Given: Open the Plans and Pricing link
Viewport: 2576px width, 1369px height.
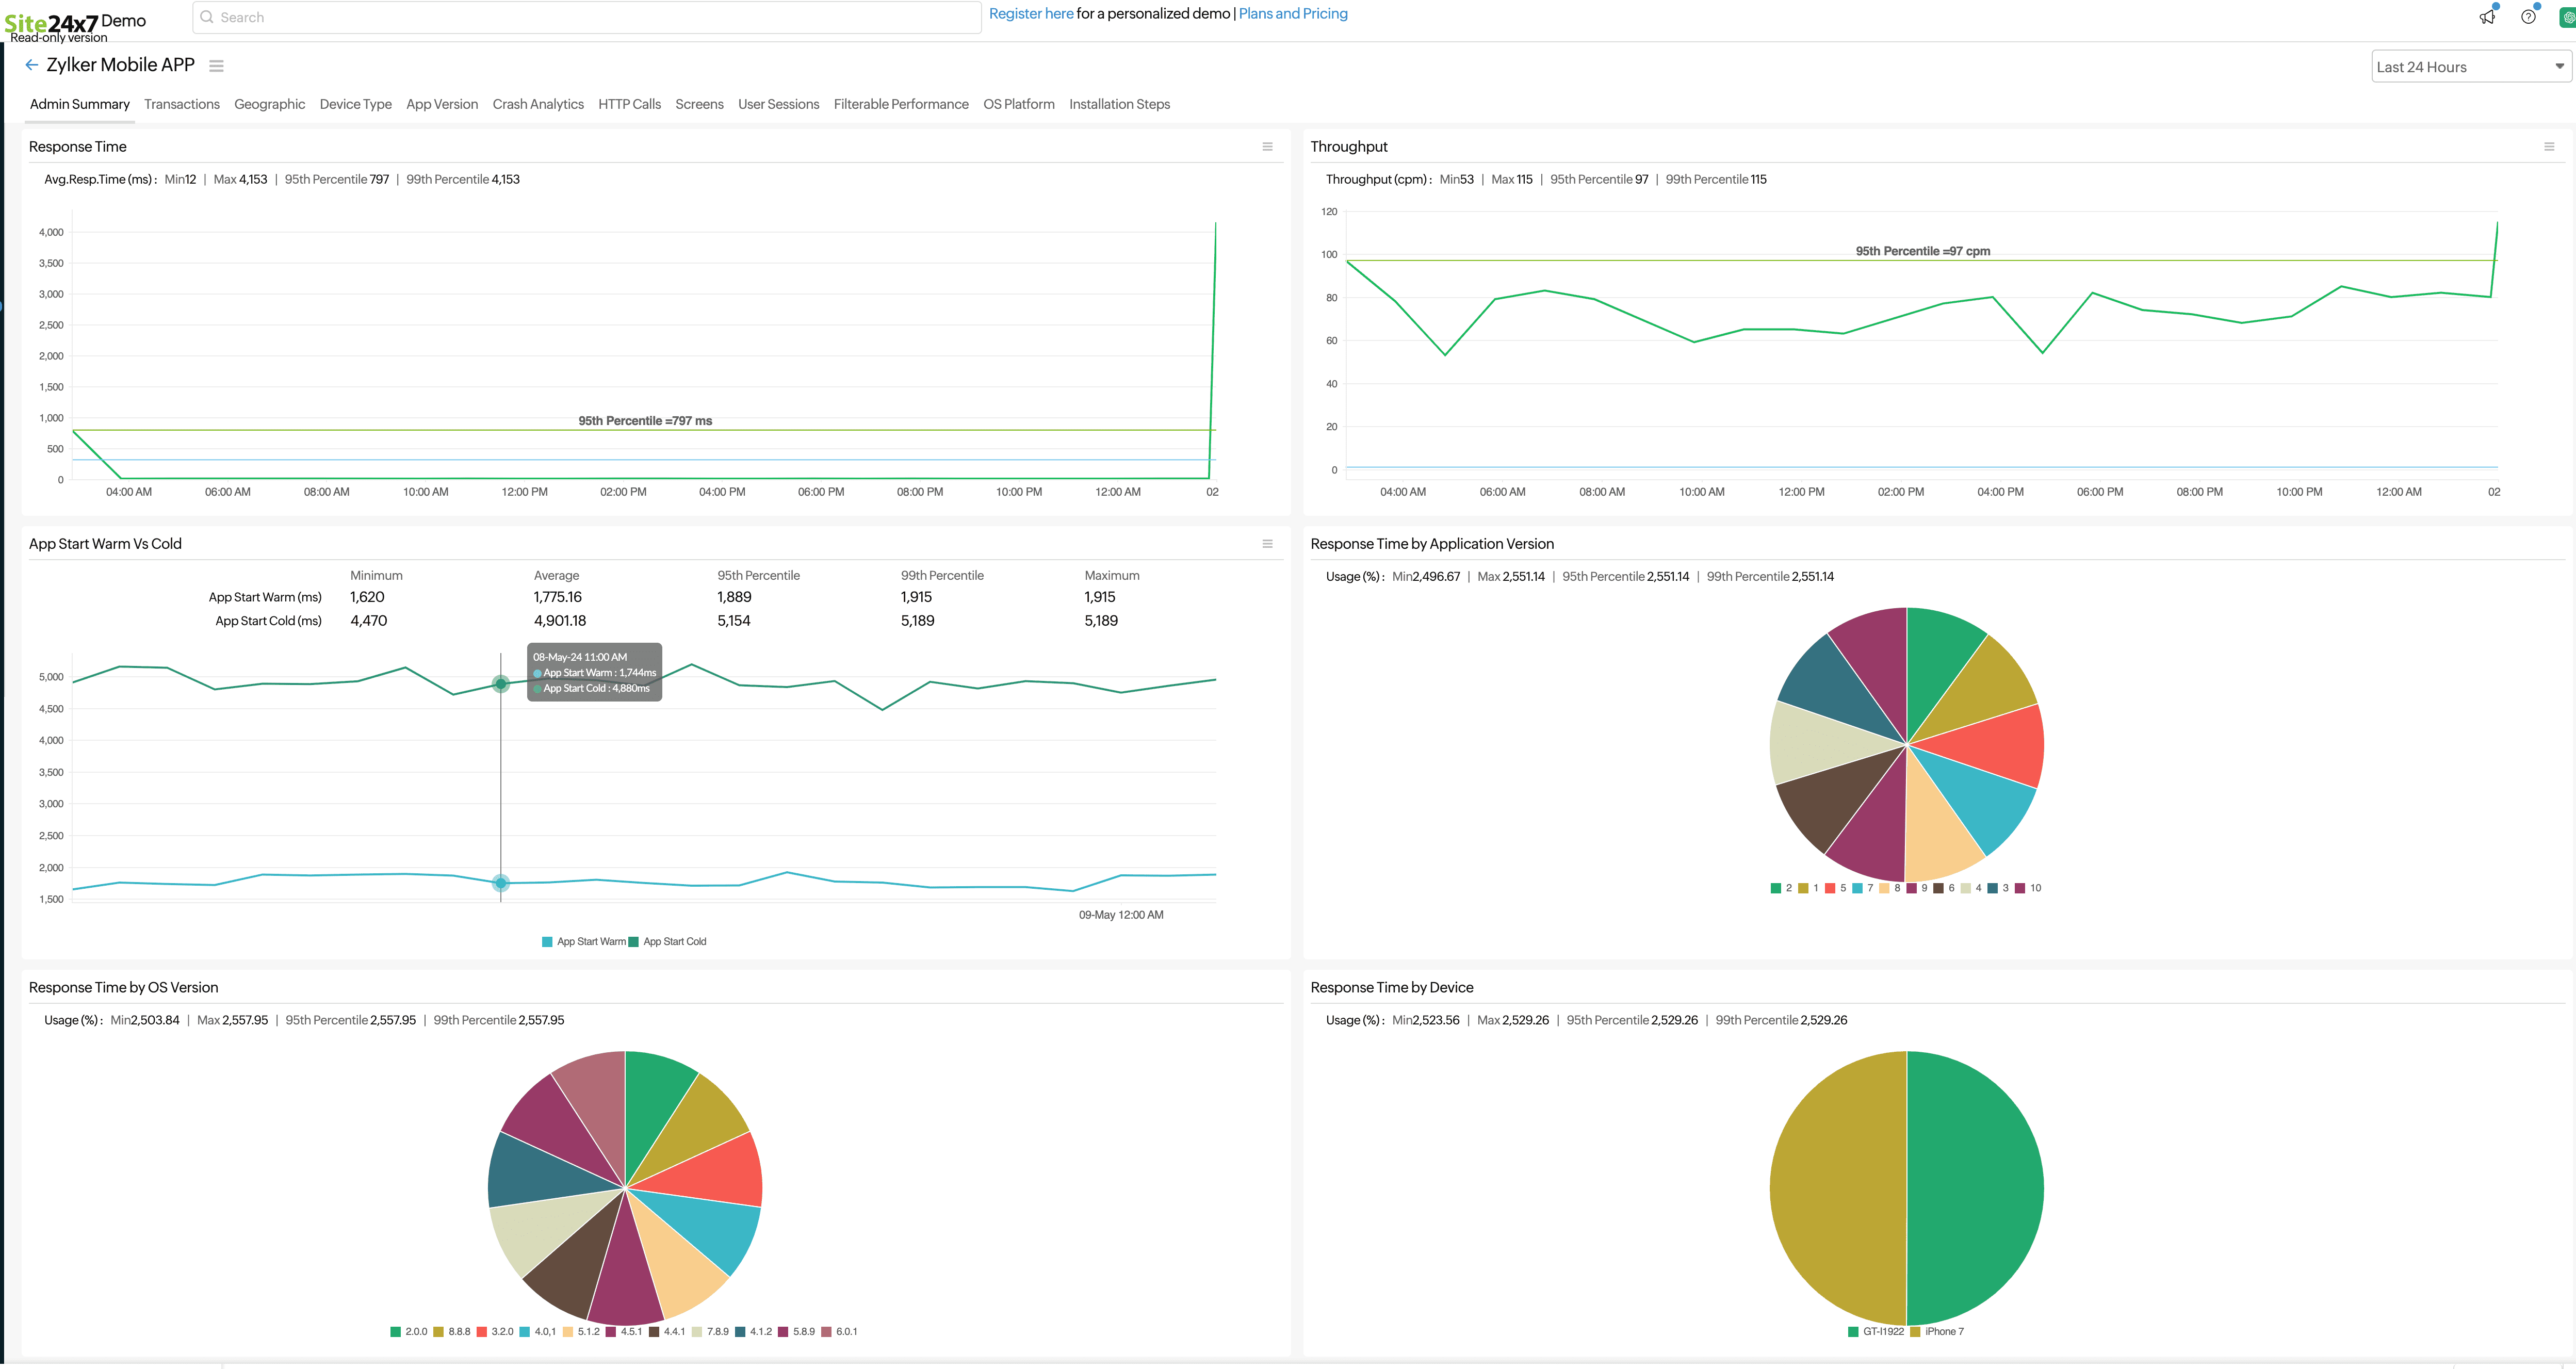Looking at the screenshot, I should pyautogui.click(x=1292, y=14).
